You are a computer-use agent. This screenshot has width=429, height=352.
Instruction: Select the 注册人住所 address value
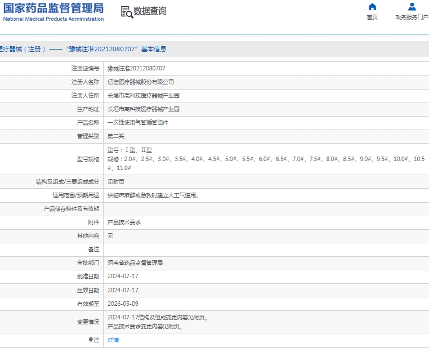pos(144,96)
